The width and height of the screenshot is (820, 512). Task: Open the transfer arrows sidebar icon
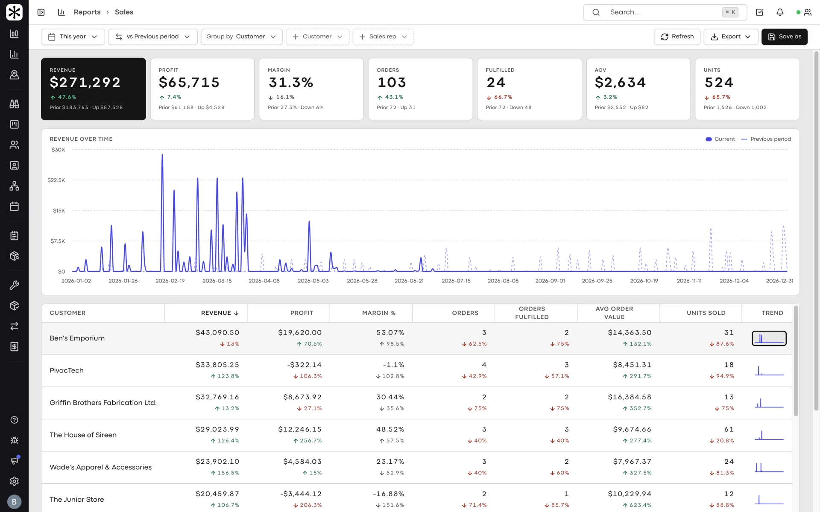tap(14, 326)
